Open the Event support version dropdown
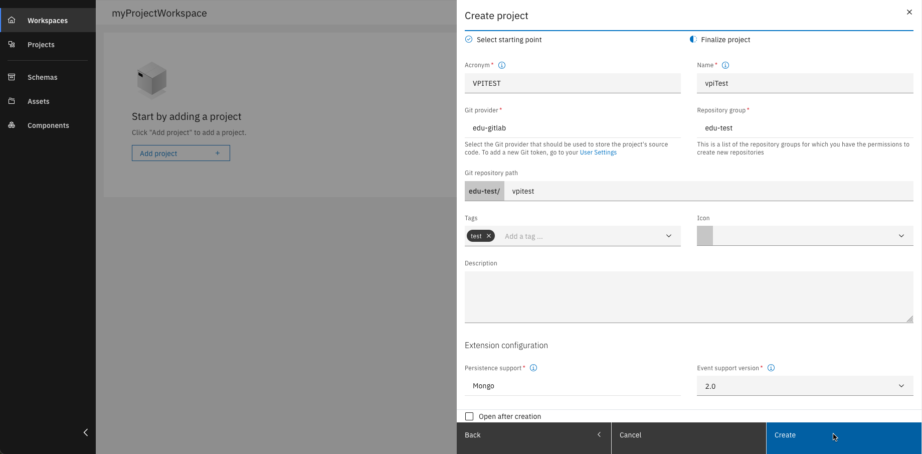Image resolution: width=922 pixels, height=454 pixels. (x=901, y=386)
